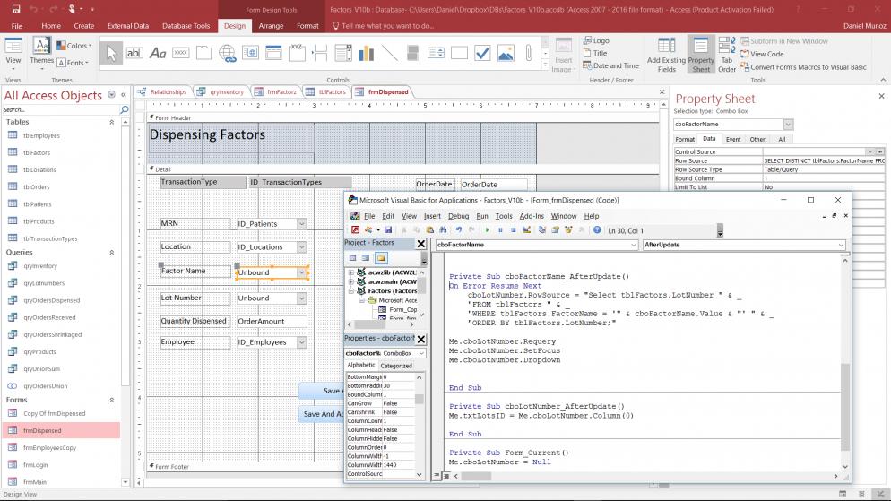891x501 pixels.
Task: Click the Tab Order button
Action: tap(727, 55)
